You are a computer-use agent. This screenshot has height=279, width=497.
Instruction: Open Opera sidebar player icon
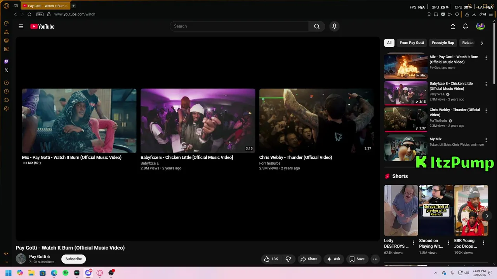(x=6, y=83)
